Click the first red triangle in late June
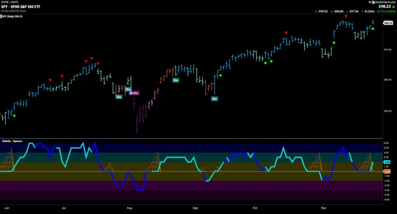Viewport: 397px width, 214px height. (x=50, y=80)
